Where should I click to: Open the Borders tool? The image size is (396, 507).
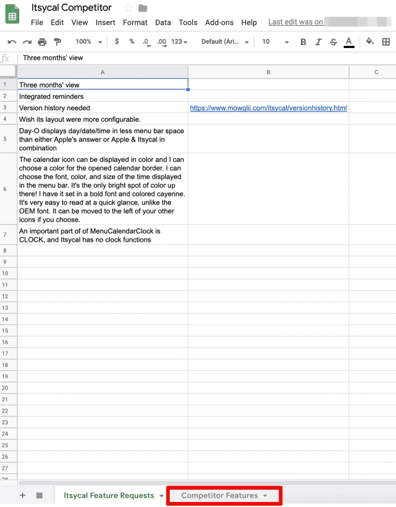(x=386, y=42)
